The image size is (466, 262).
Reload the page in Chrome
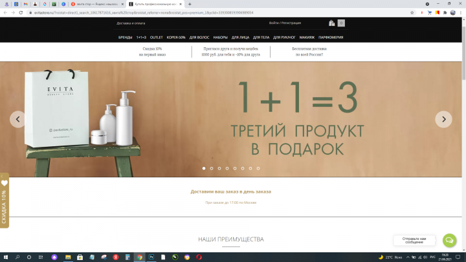[x=21, y=13]
